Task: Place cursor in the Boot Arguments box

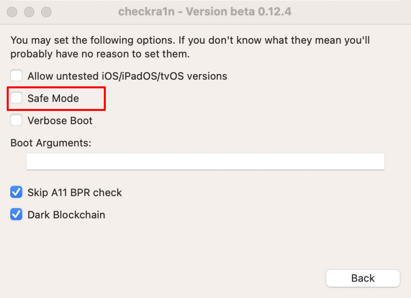Action: point(206,161)
